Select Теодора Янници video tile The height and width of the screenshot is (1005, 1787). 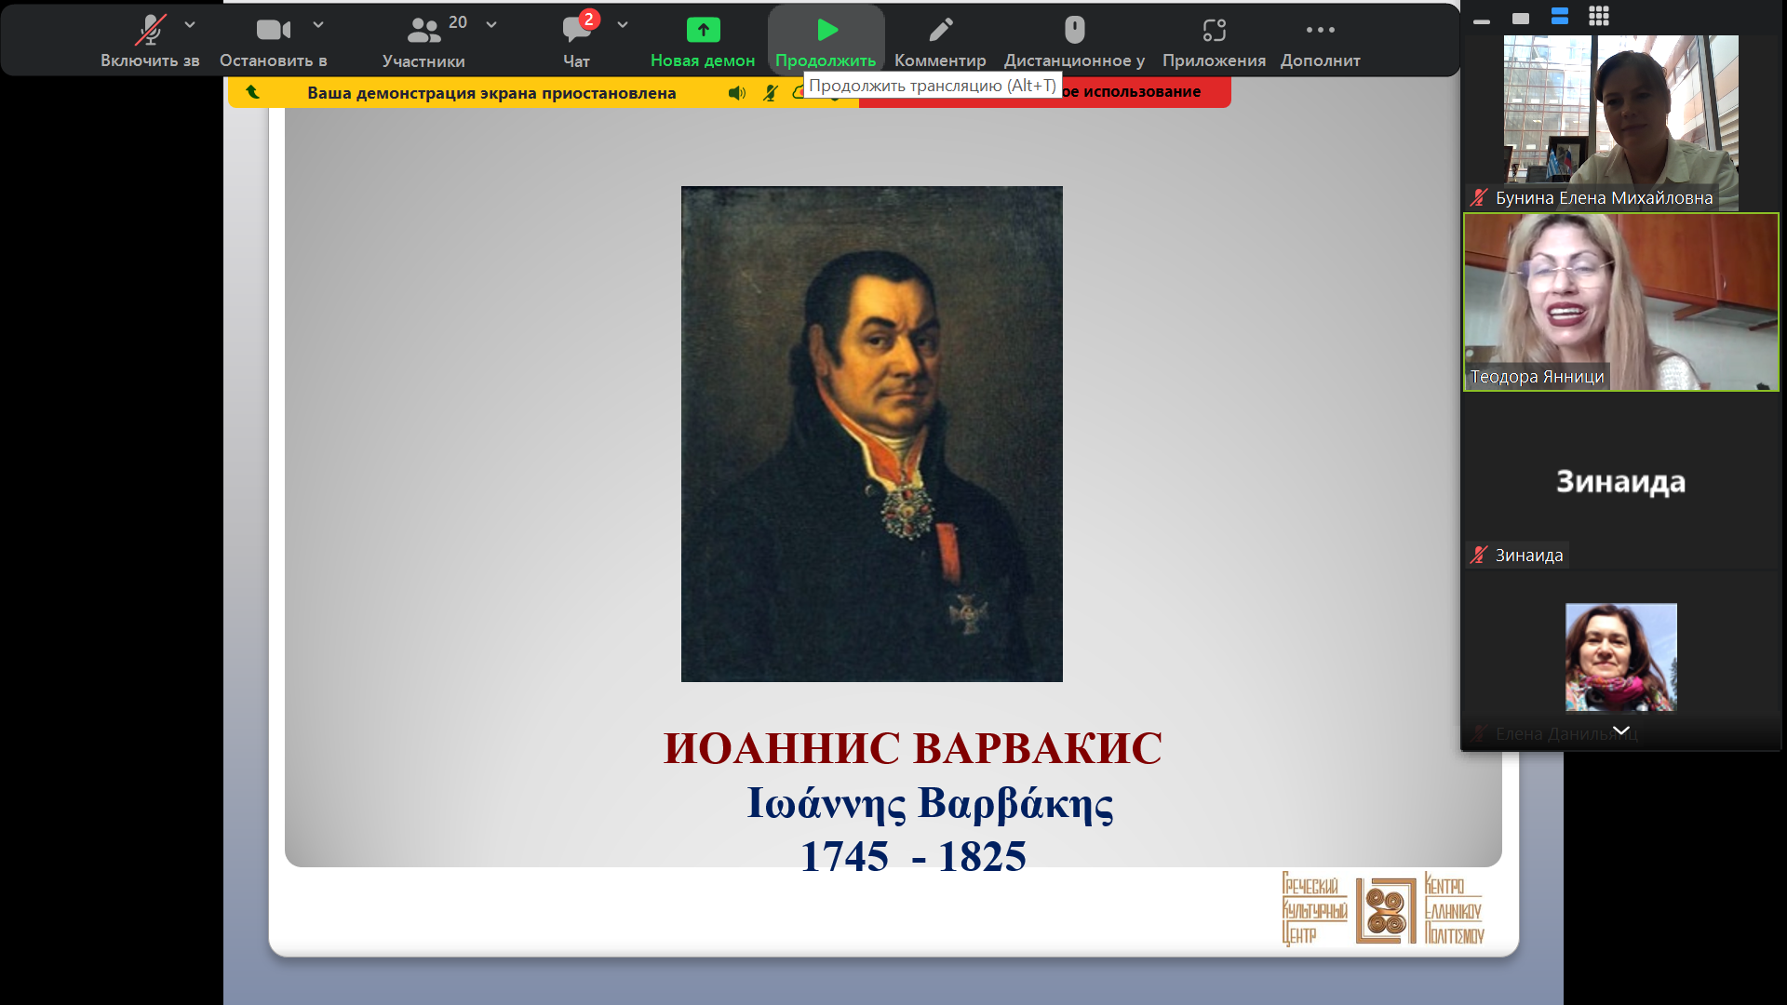(x=1620, y=302)
